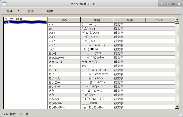Sort by the 品詞 column header
Viewport: 183px width, 117px height.
pos(129,20)
